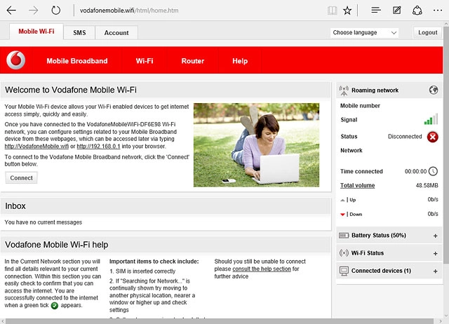Click the address bar URL field

point(196,11)
